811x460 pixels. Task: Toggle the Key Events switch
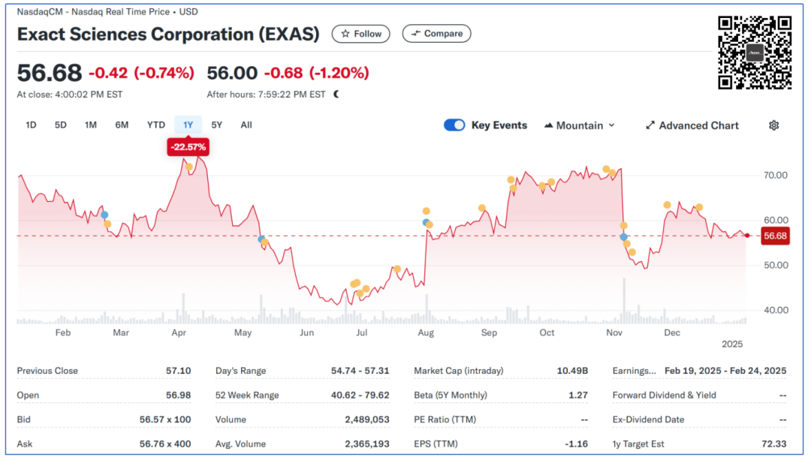click(454, 125)
